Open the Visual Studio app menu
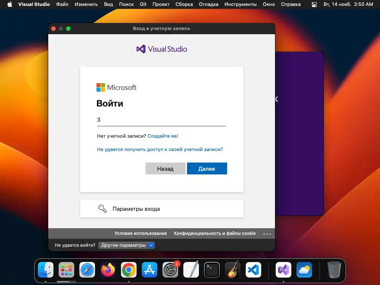The image size is (380, 285). click(x=34, y=4)
